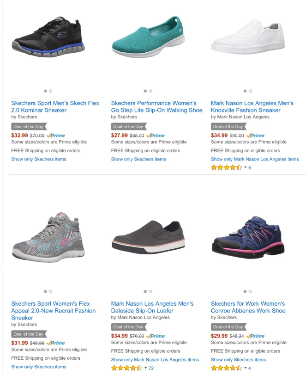This screenshot has height=375, width=306.
Task: Expand rating dropdown arrow beside 72 reviews
Action: [146, 368]
